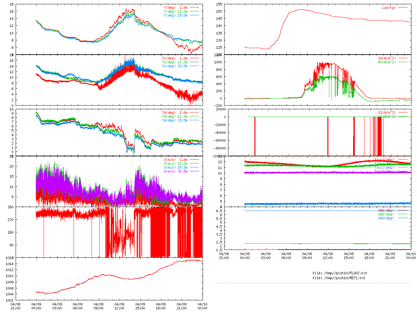Select the Td(deg) 12.3m legend label
This screenshot has width=417, height=312.
pos(175,116)
